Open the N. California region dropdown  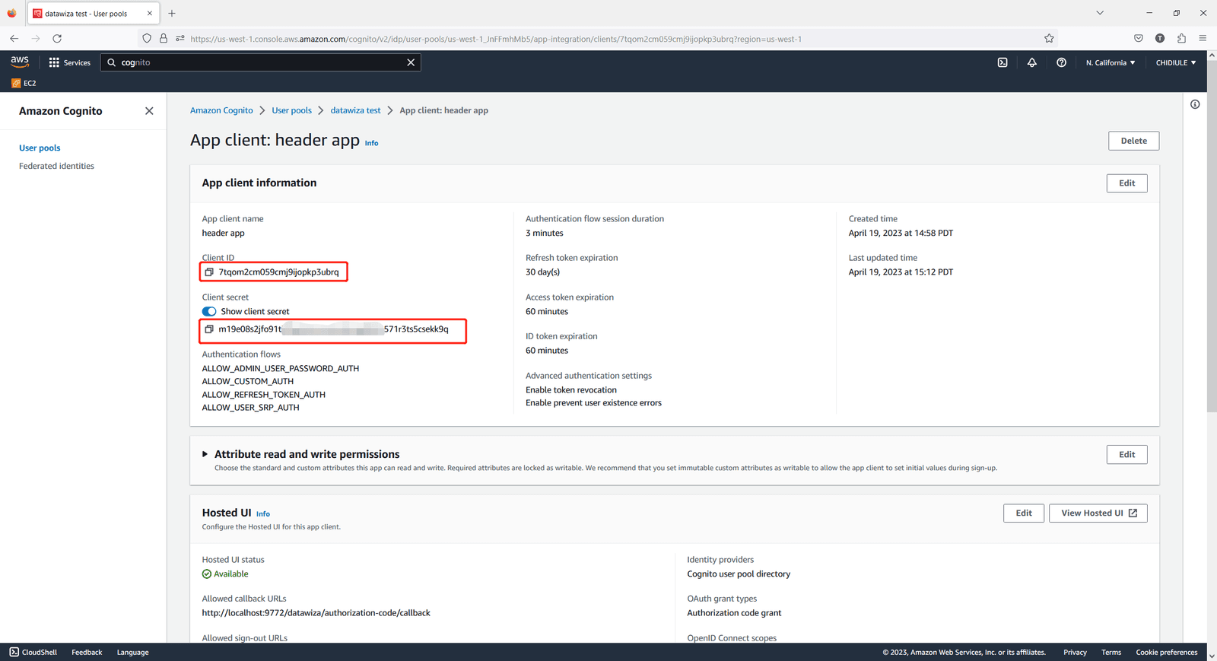point(1111,62)
